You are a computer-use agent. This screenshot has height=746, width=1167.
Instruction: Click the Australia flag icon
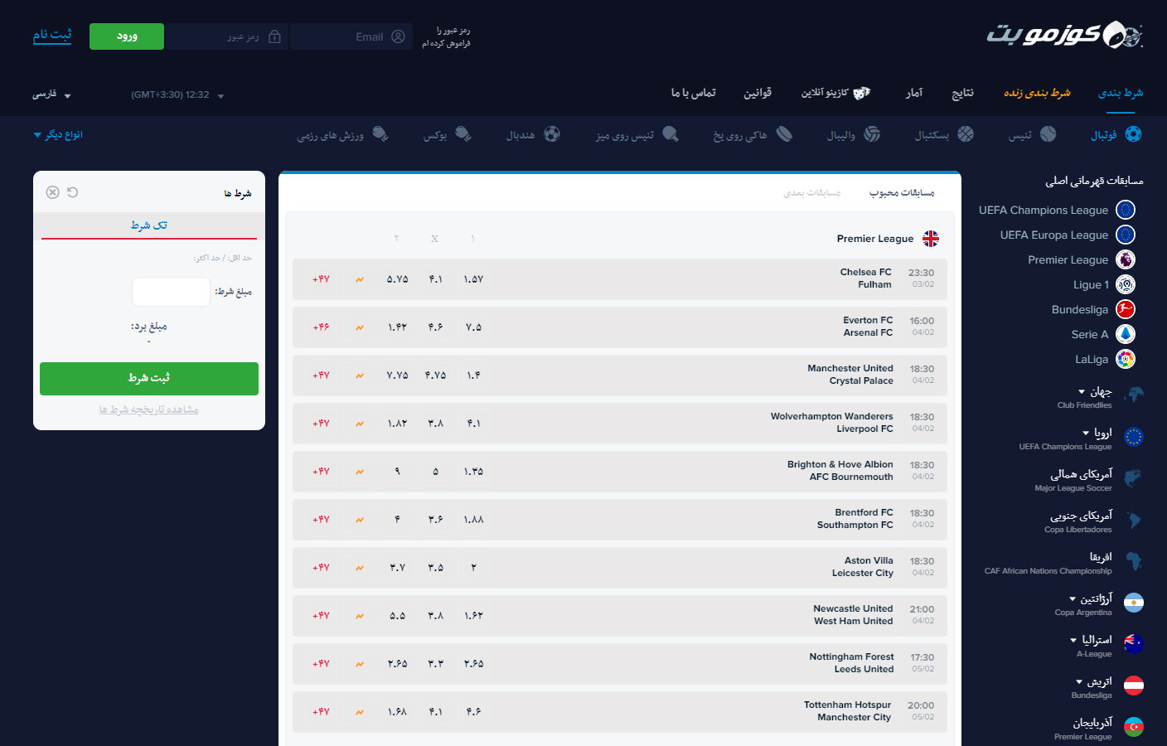pos(1134,644)
